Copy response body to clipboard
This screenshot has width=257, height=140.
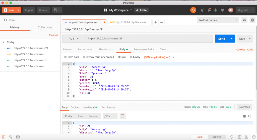pos(244,116)
